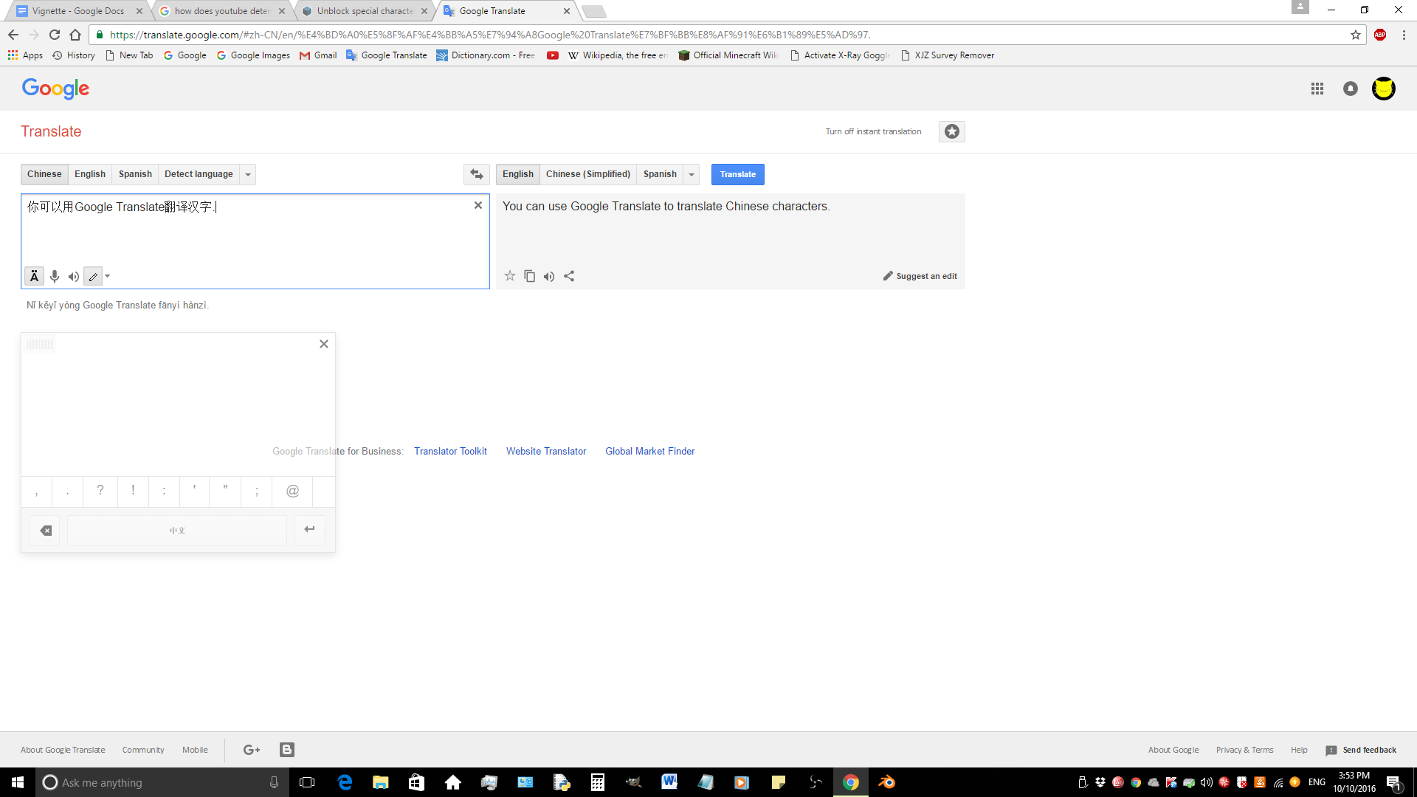Open the Website Translator link
This screenshot has height=797, width=1417.
point(546,451)
